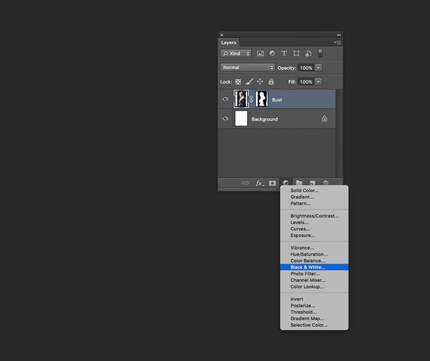Viewport: 430px width, 361px height.
Task: Select Bust layer mask thumbnail
Action: pos(261,99)
